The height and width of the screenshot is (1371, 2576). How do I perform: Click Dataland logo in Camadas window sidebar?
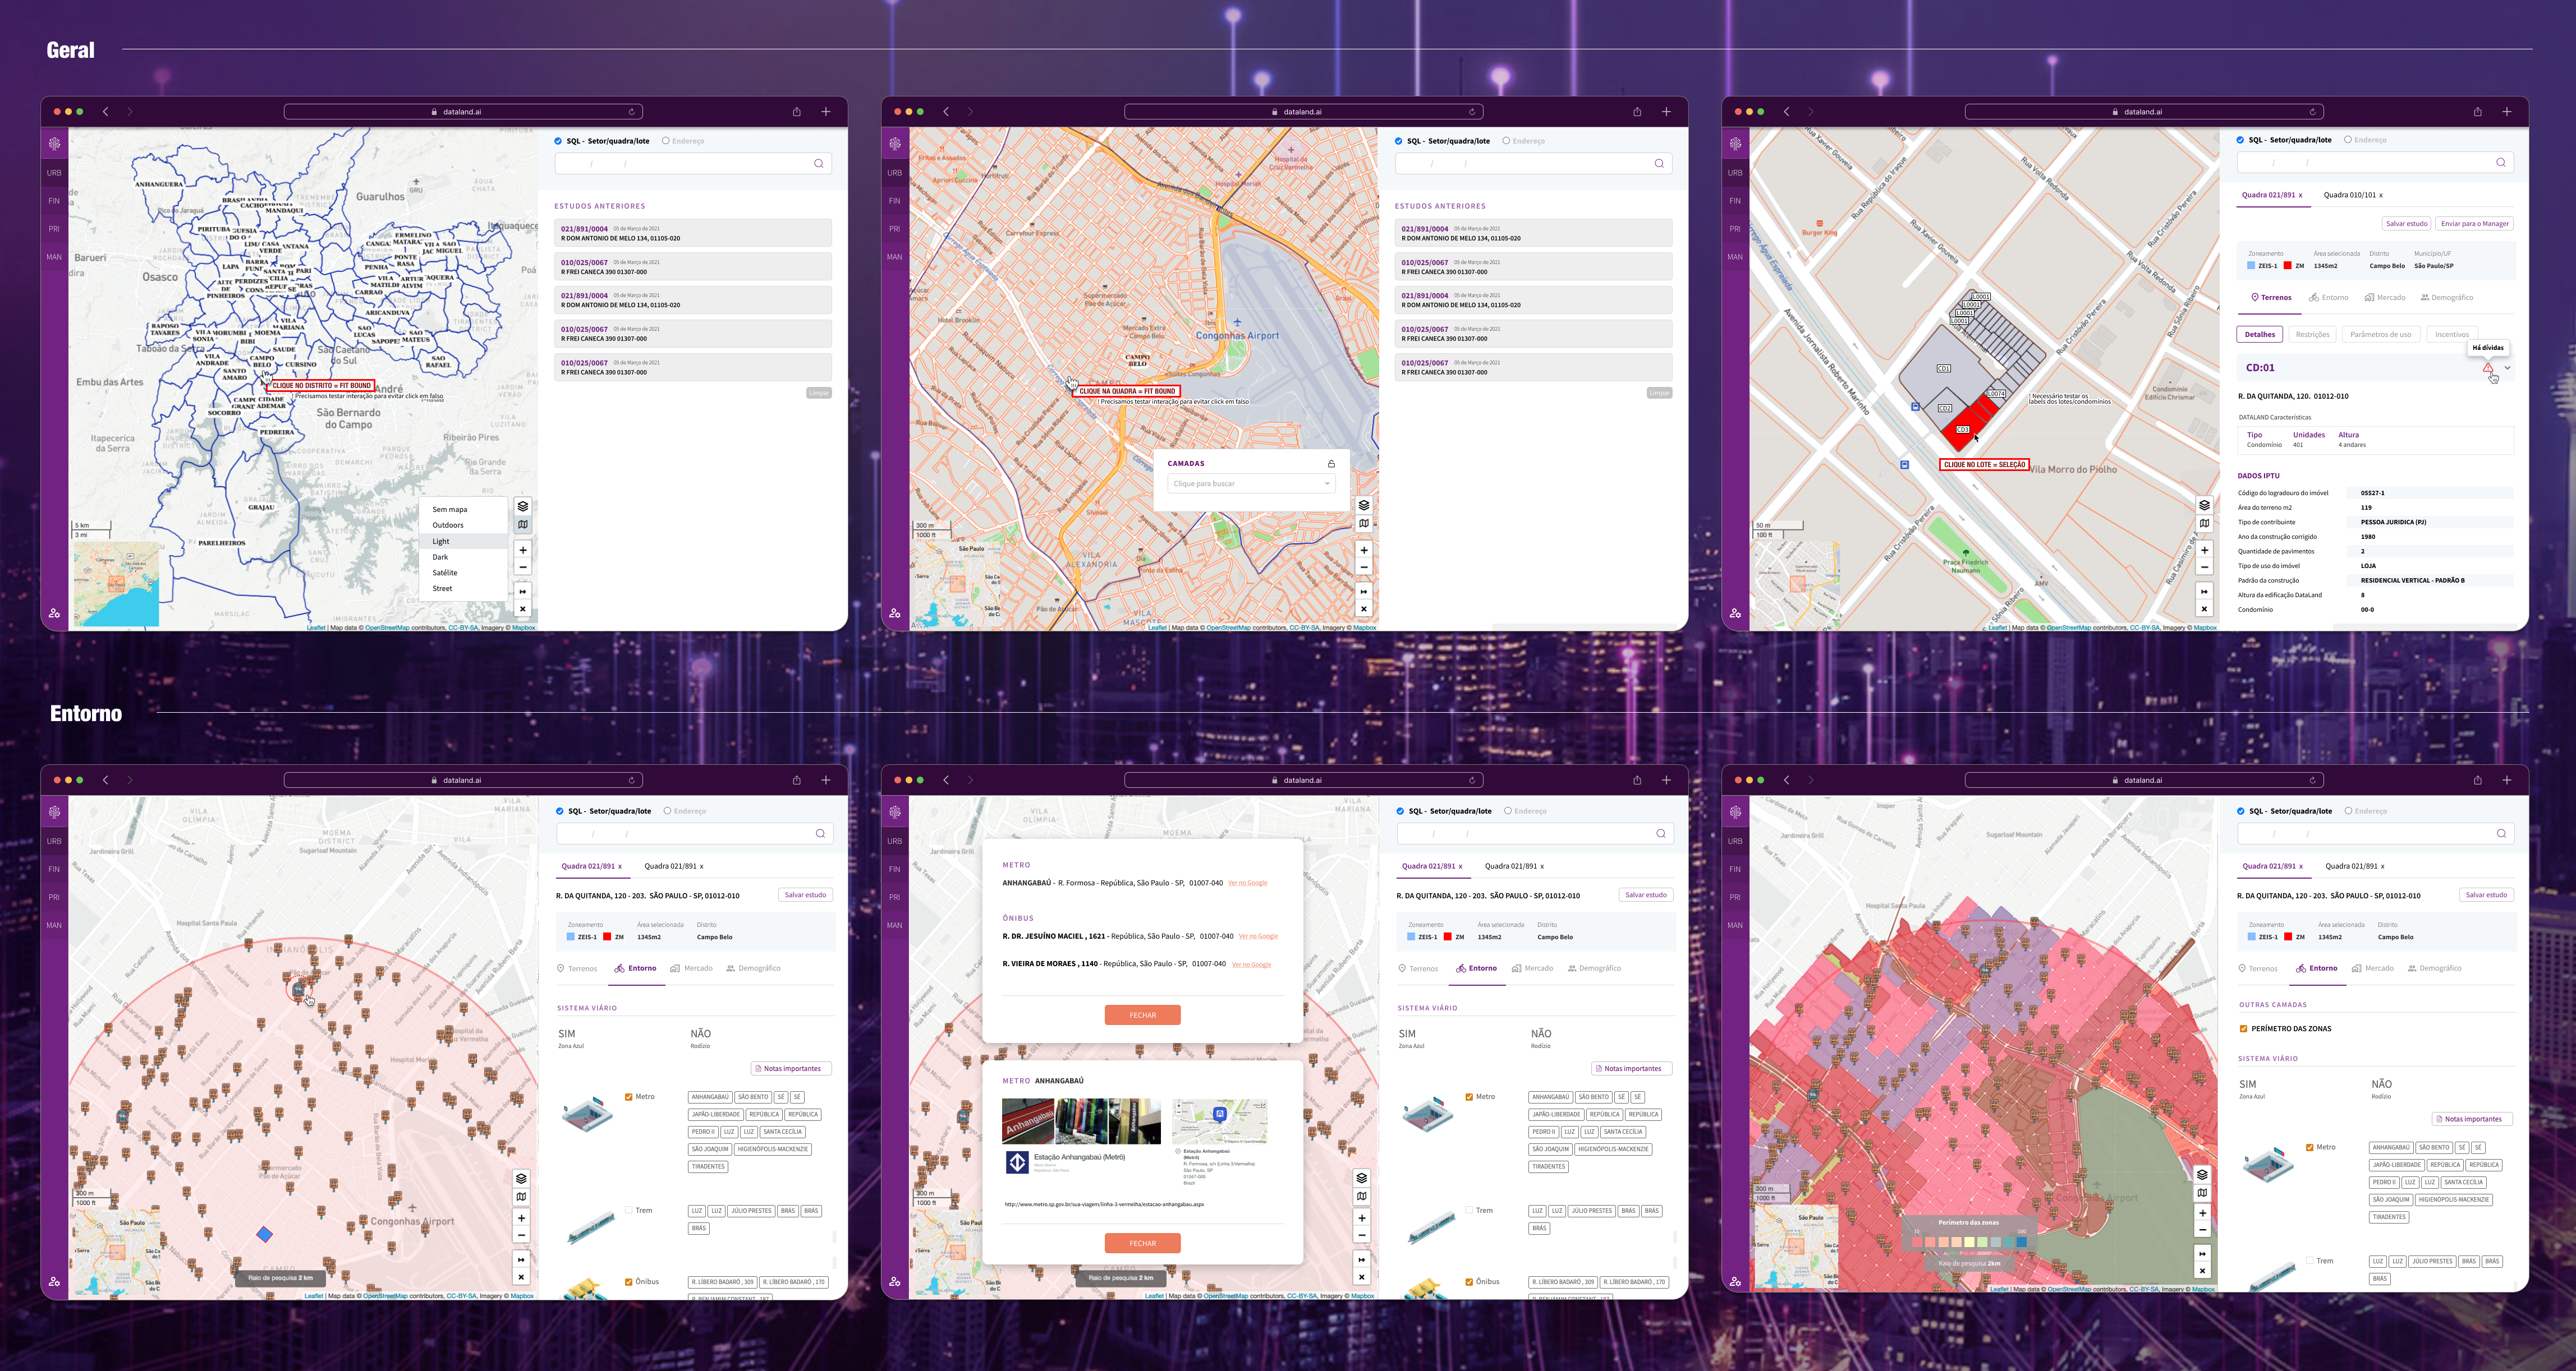coord(894,144)
